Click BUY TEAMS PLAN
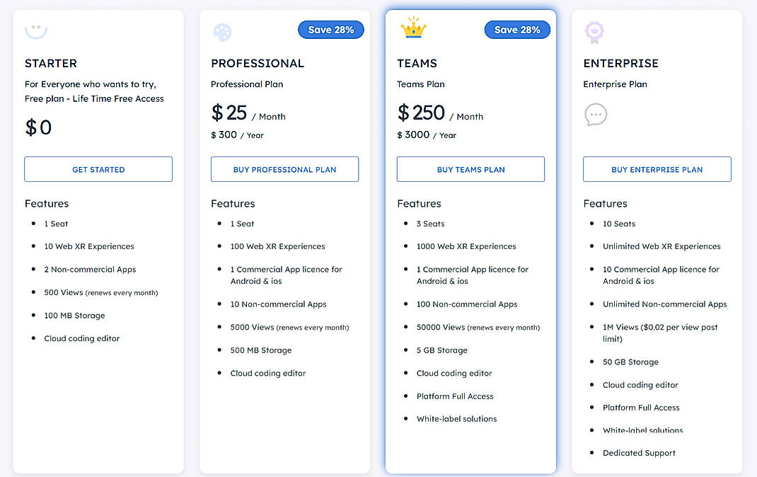 click(x=470, y=168)
